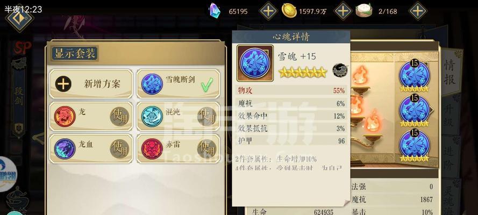The width and height of the screenshot is (478, 215).
Task: Add more gold coins
Action: [x=343, y=11]
